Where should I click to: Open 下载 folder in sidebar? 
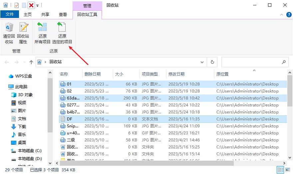[x=19, y=126]
